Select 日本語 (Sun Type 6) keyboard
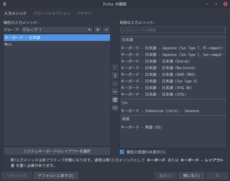Viewport: 230px width, 181px height. click(x=173, y=81)
